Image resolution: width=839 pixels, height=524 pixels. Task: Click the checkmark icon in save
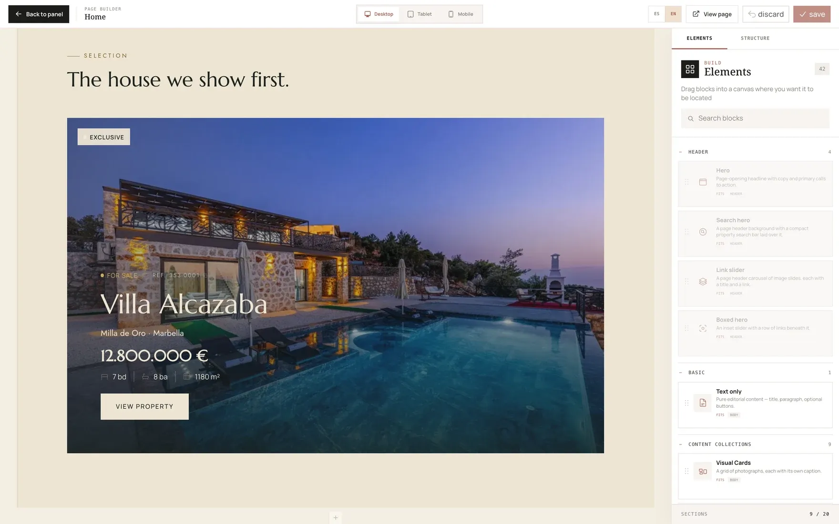tap(803, 14)
